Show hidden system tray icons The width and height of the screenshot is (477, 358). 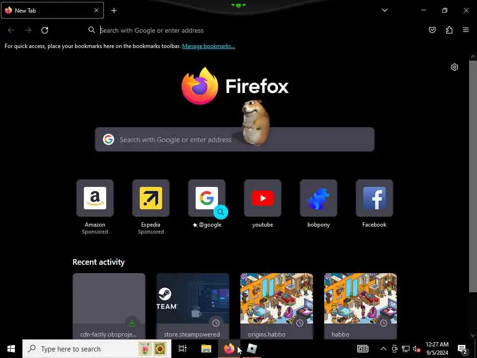point(383,349)
